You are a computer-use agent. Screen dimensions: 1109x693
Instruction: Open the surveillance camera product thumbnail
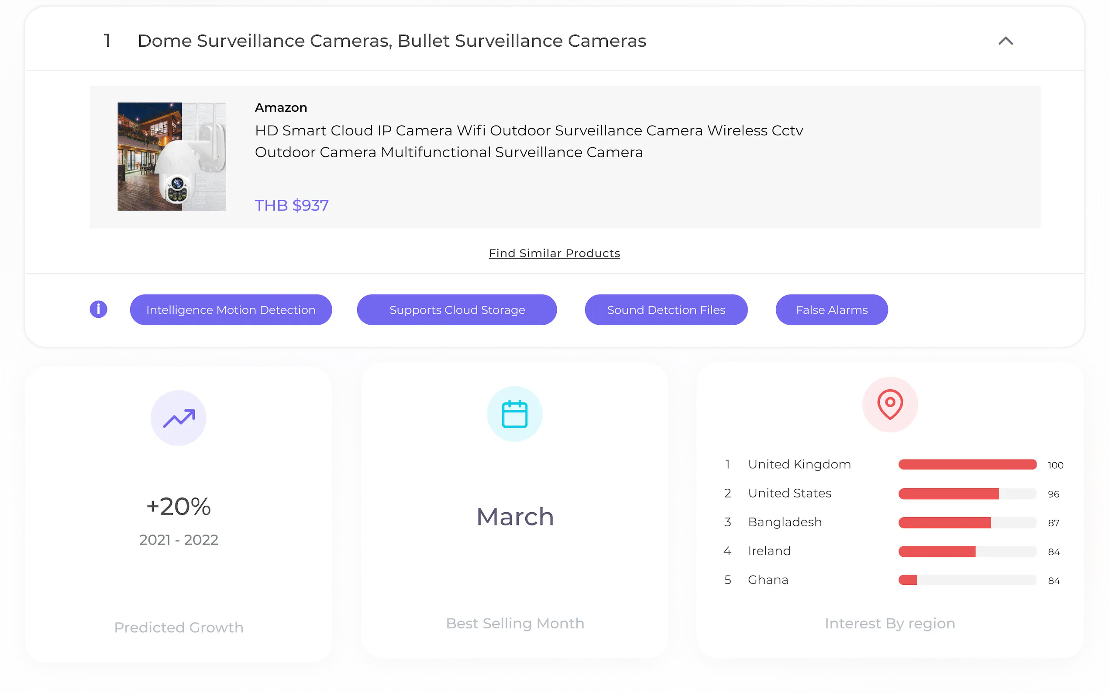pos(172,156)
